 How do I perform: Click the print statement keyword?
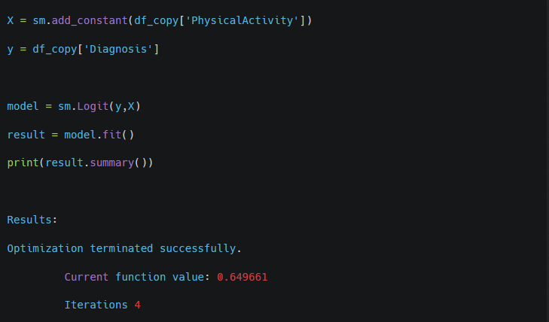click(23, 163)
